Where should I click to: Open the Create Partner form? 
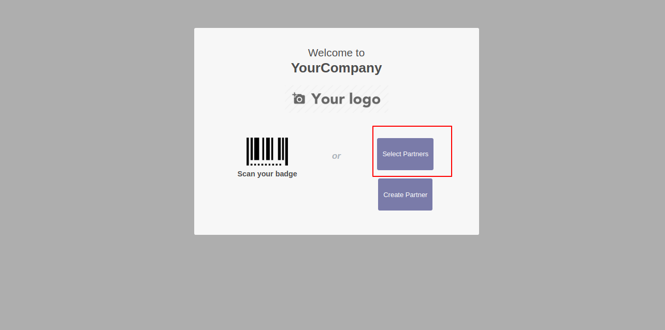(x=405, y=194)
